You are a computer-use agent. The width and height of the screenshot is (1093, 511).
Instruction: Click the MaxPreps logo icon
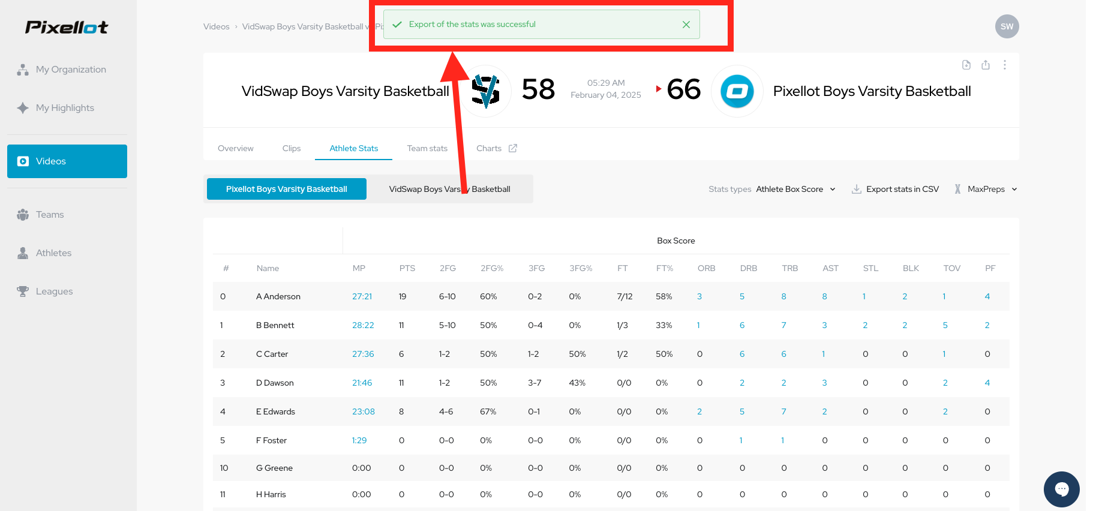(x=958, y=189)
